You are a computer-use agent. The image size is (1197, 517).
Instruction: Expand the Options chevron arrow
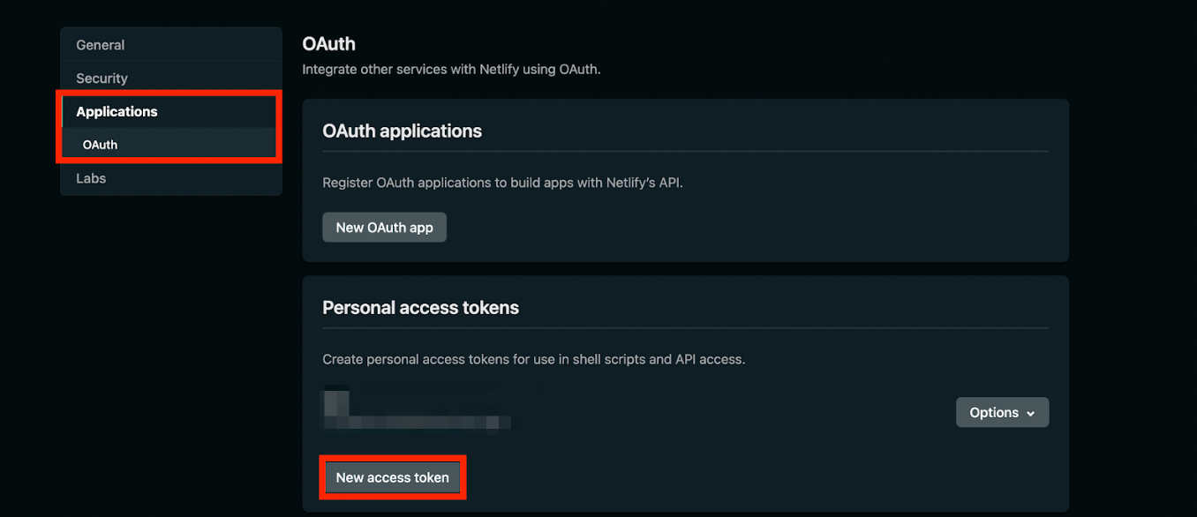1029,413
